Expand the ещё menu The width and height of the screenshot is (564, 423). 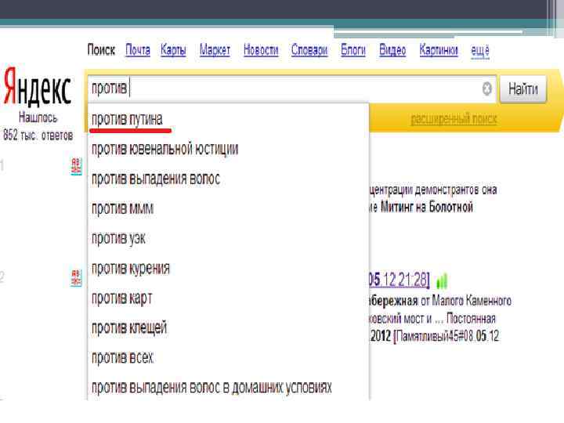tap(480, 50)
